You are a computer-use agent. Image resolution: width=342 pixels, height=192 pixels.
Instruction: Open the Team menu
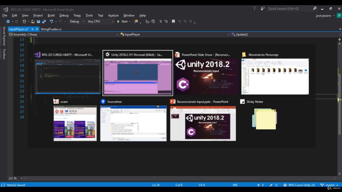pos(77,15)
